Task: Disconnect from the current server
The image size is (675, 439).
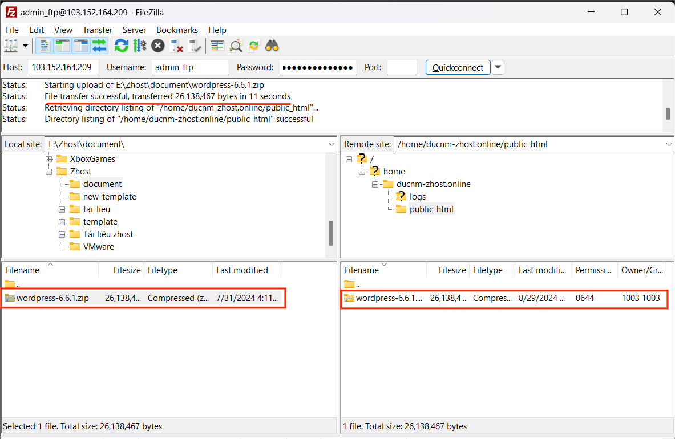Action: 177,46
